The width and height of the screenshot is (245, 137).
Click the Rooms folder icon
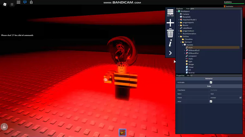(x=181, y=25)
